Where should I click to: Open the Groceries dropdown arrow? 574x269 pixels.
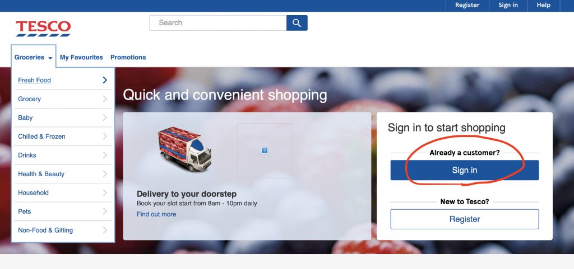50,58
